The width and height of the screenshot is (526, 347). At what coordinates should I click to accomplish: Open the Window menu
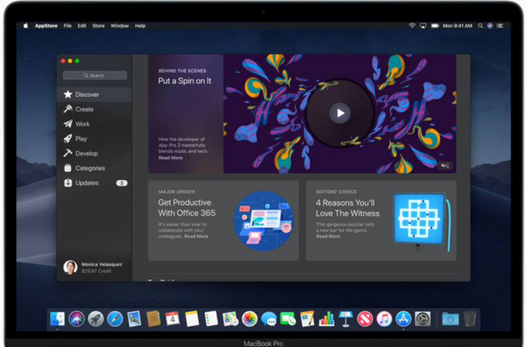click(120, 26)
